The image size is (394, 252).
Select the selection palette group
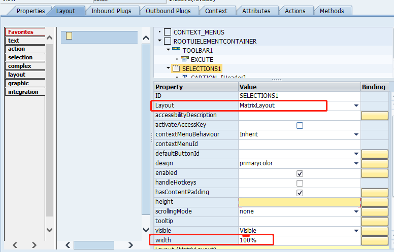(24, 57)
